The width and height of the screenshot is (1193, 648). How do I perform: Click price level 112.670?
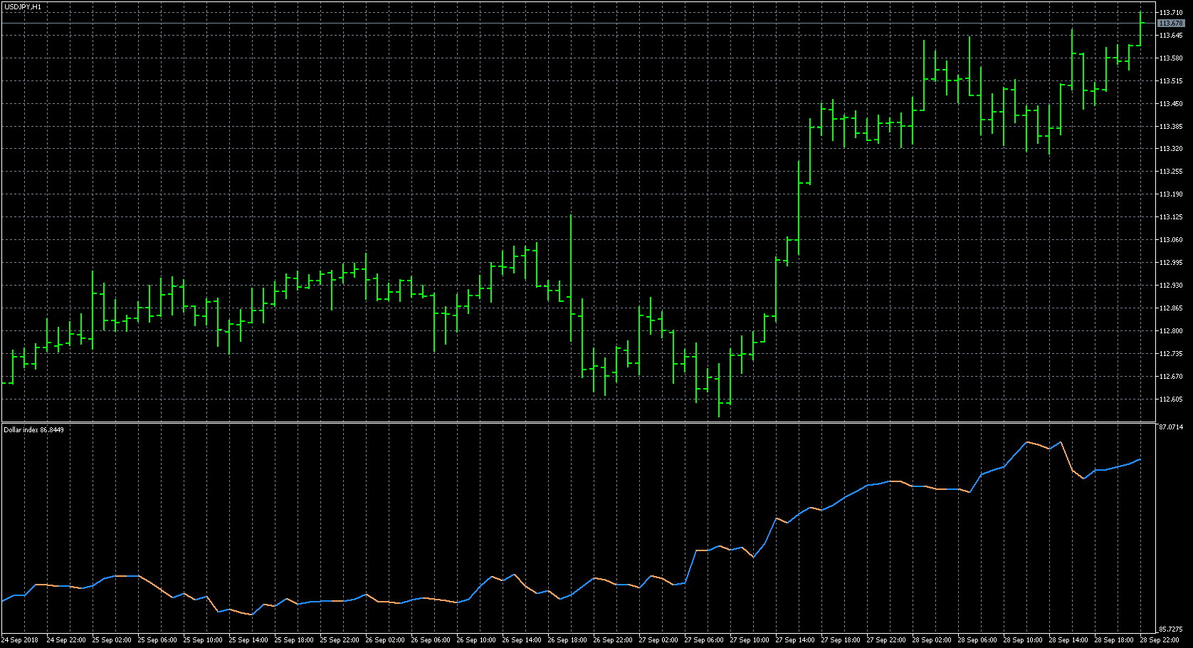(1171, 377)
